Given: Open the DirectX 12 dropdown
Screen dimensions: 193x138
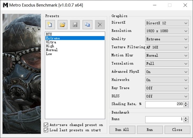Looking at the screenshot, I should pyautogui.click(x=167, y=23).
